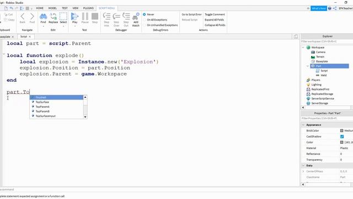Click the Copy clipboard button
The image size is (353, 199).
point(9,20)
